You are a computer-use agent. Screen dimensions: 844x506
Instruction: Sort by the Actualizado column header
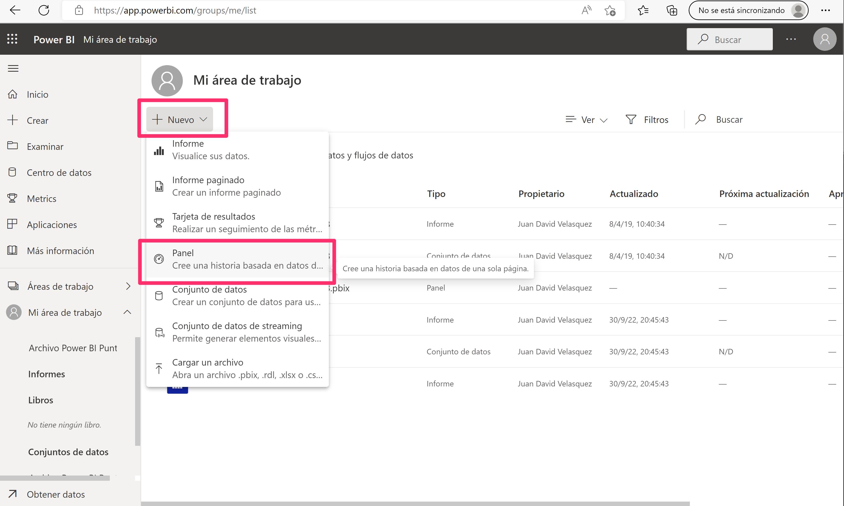(x=634, y=194)
